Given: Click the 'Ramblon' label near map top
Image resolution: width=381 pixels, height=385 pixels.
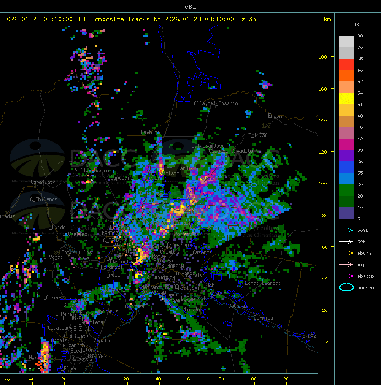Looking at the screenshot, I should click(150, 132).
